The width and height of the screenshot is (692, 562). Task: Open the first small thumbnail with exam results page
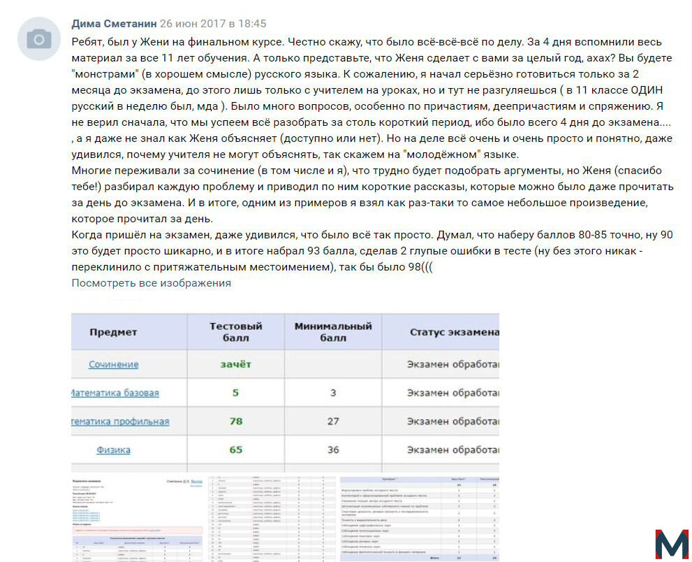tap(138, 519)
